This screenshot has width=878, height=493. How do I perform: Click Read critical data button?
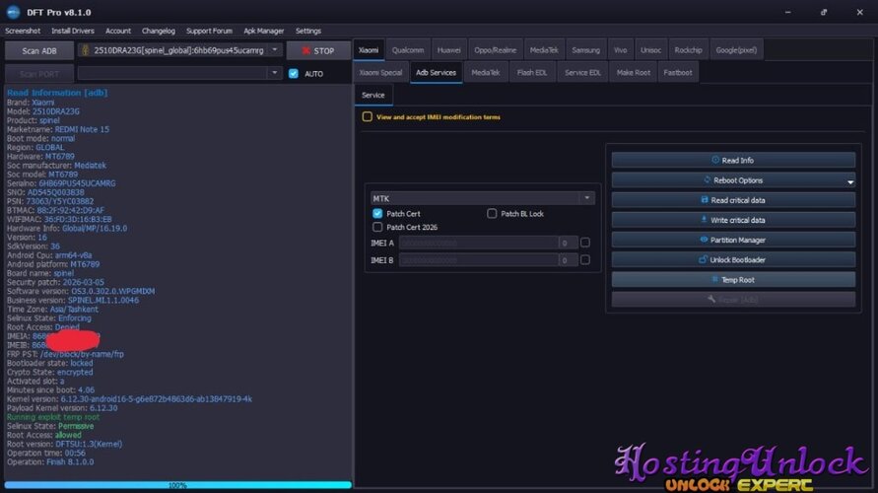(x=733, y=200)
